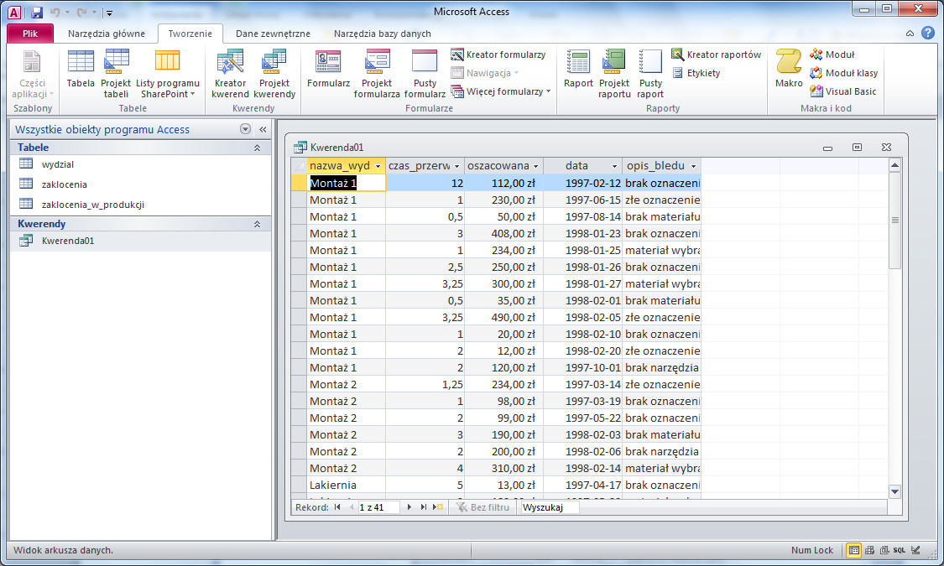Click the Wyszukaj search field

point(549,507)
